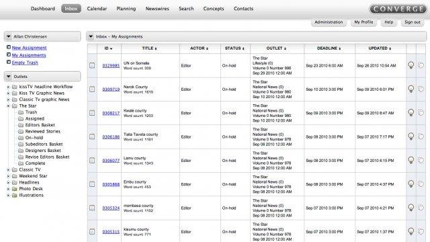Click the lightbulb icon in kisumu county row
The height and width of the screenshot is (242, 430).
coord(411,231)
